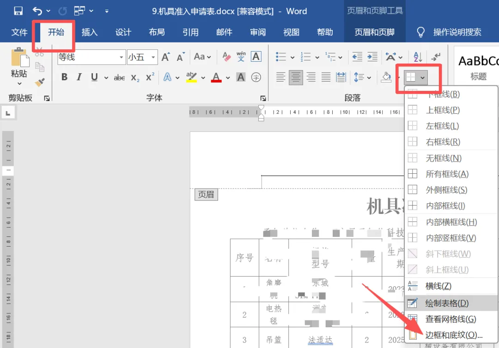
Task: Apply red font color
Action: (x=216, y=77)
